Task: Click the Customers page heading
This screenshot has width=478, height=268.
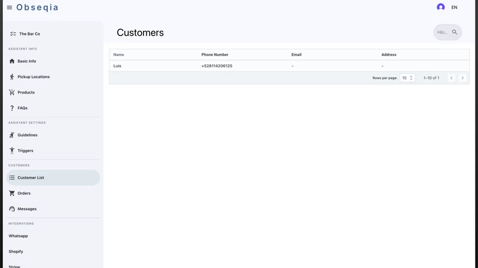Action: pos(140,33)
